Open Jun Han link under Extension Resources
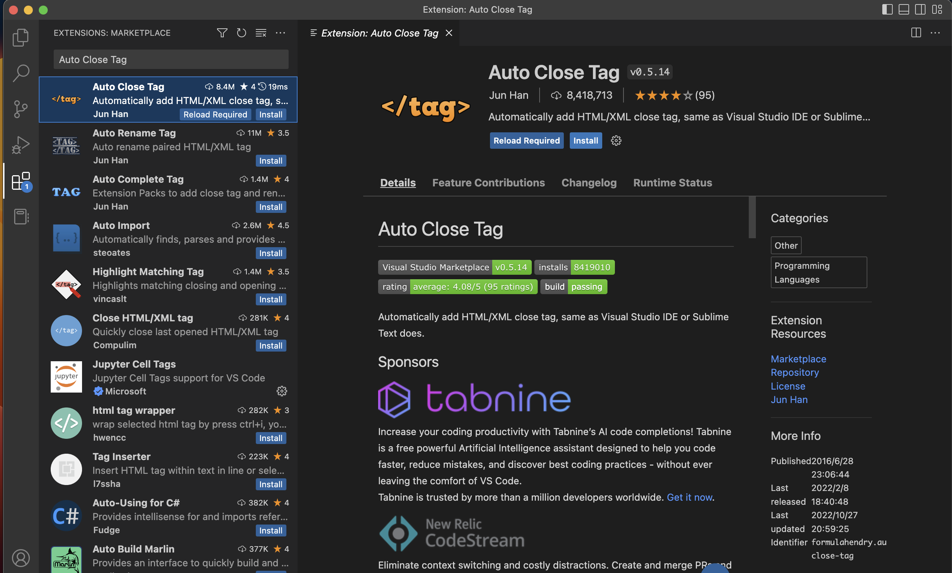Image resolution: width=952 pixels, height=573 pixels. click(789, 400)
